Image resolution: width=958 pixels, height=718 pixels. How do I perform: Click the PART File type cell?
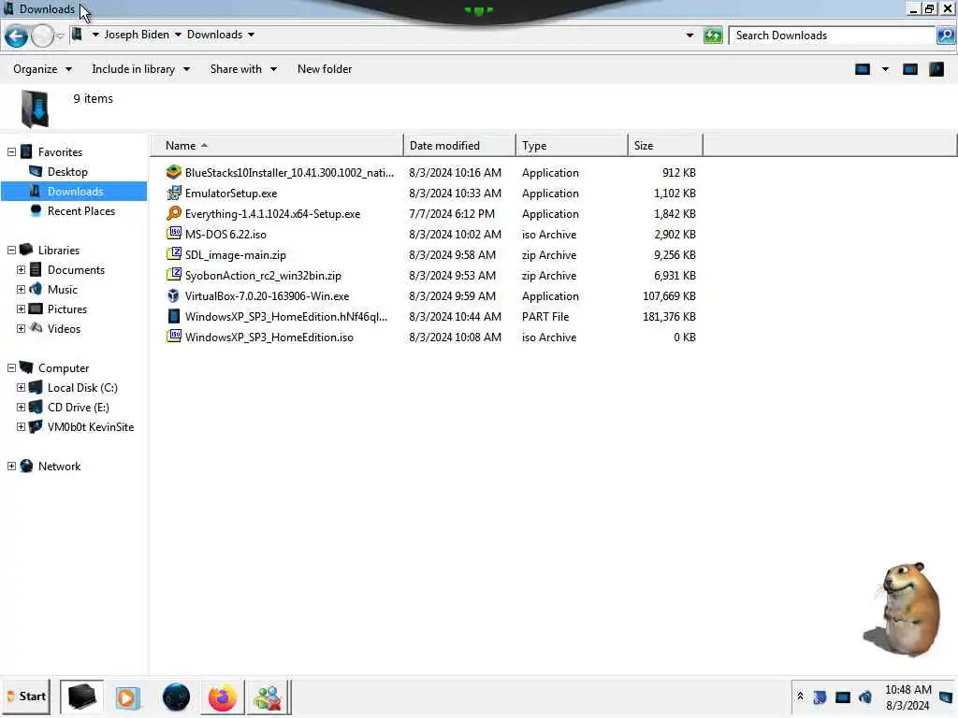coord(545,316)
